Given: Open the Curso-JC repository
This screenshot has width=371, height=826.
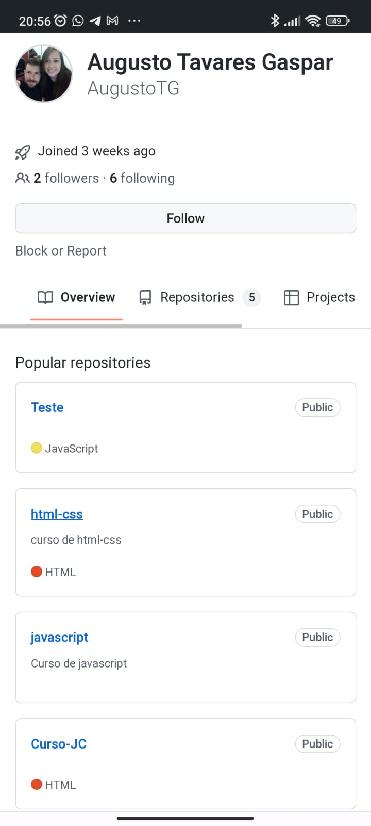Looking at the screenshot, I should click(x=59, y=744).
